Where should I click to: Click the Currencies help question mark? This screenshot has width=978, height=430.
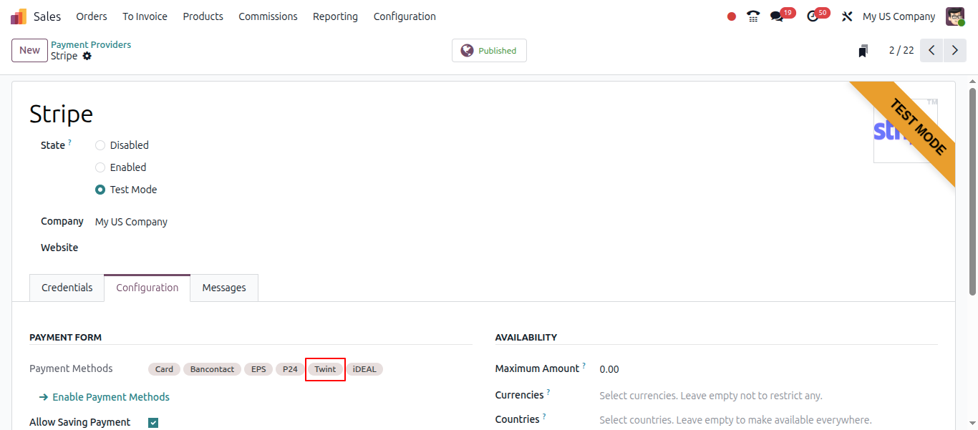pyautogui.click(x=548, y=392)
